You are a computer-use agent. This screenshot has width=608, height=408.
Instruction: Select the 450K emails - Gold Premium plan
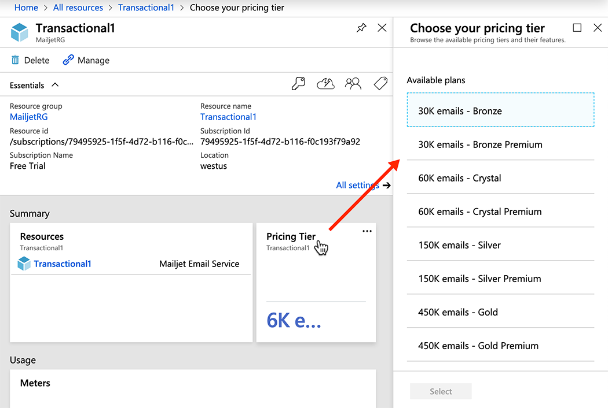[500, 346]
